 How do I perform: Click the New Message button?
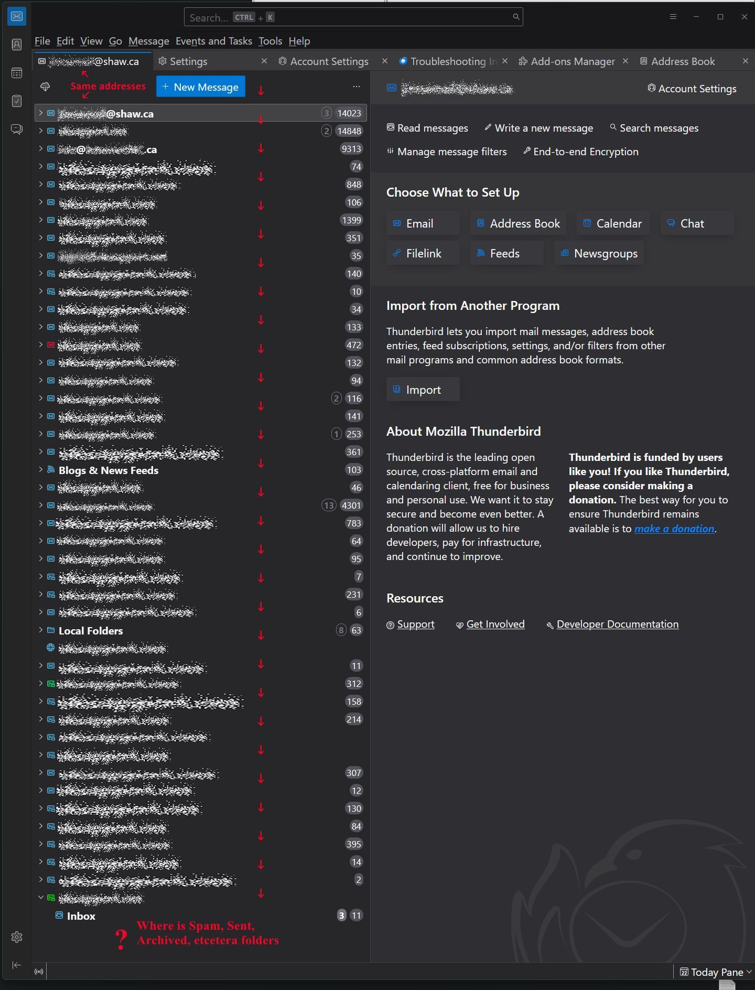(200, 87)
